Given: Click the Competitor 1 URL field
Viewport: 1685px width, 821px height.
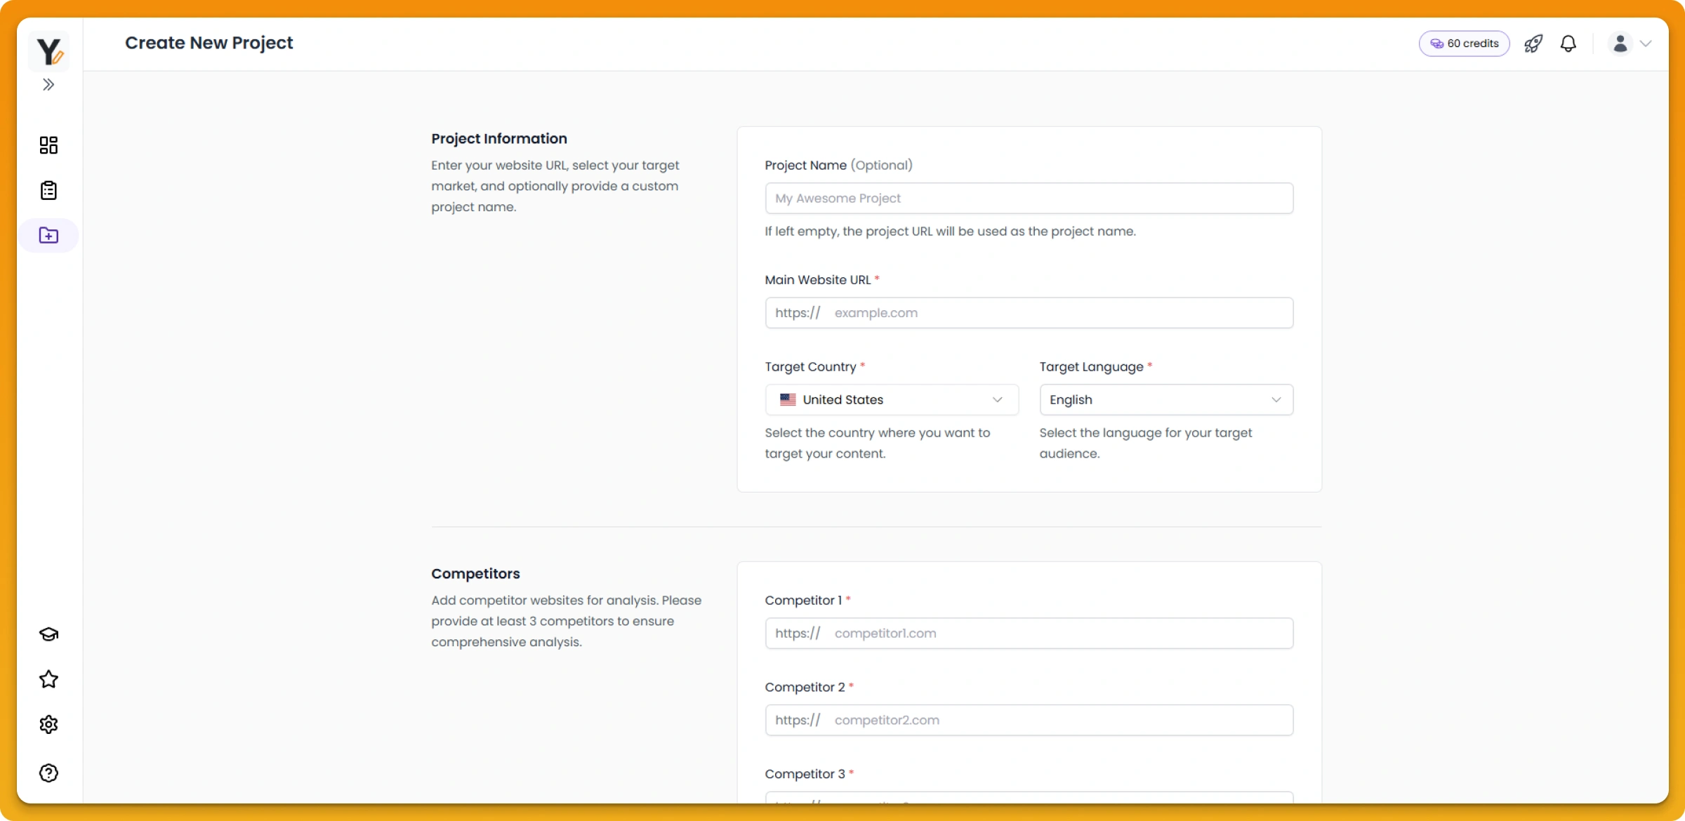Looking at the screenshot, I should pos(1060,634).
